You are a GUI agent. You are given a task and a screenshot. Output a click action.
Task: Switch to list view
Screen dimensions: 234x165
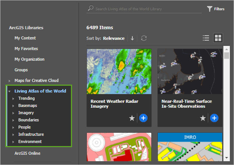pos(206,38)
